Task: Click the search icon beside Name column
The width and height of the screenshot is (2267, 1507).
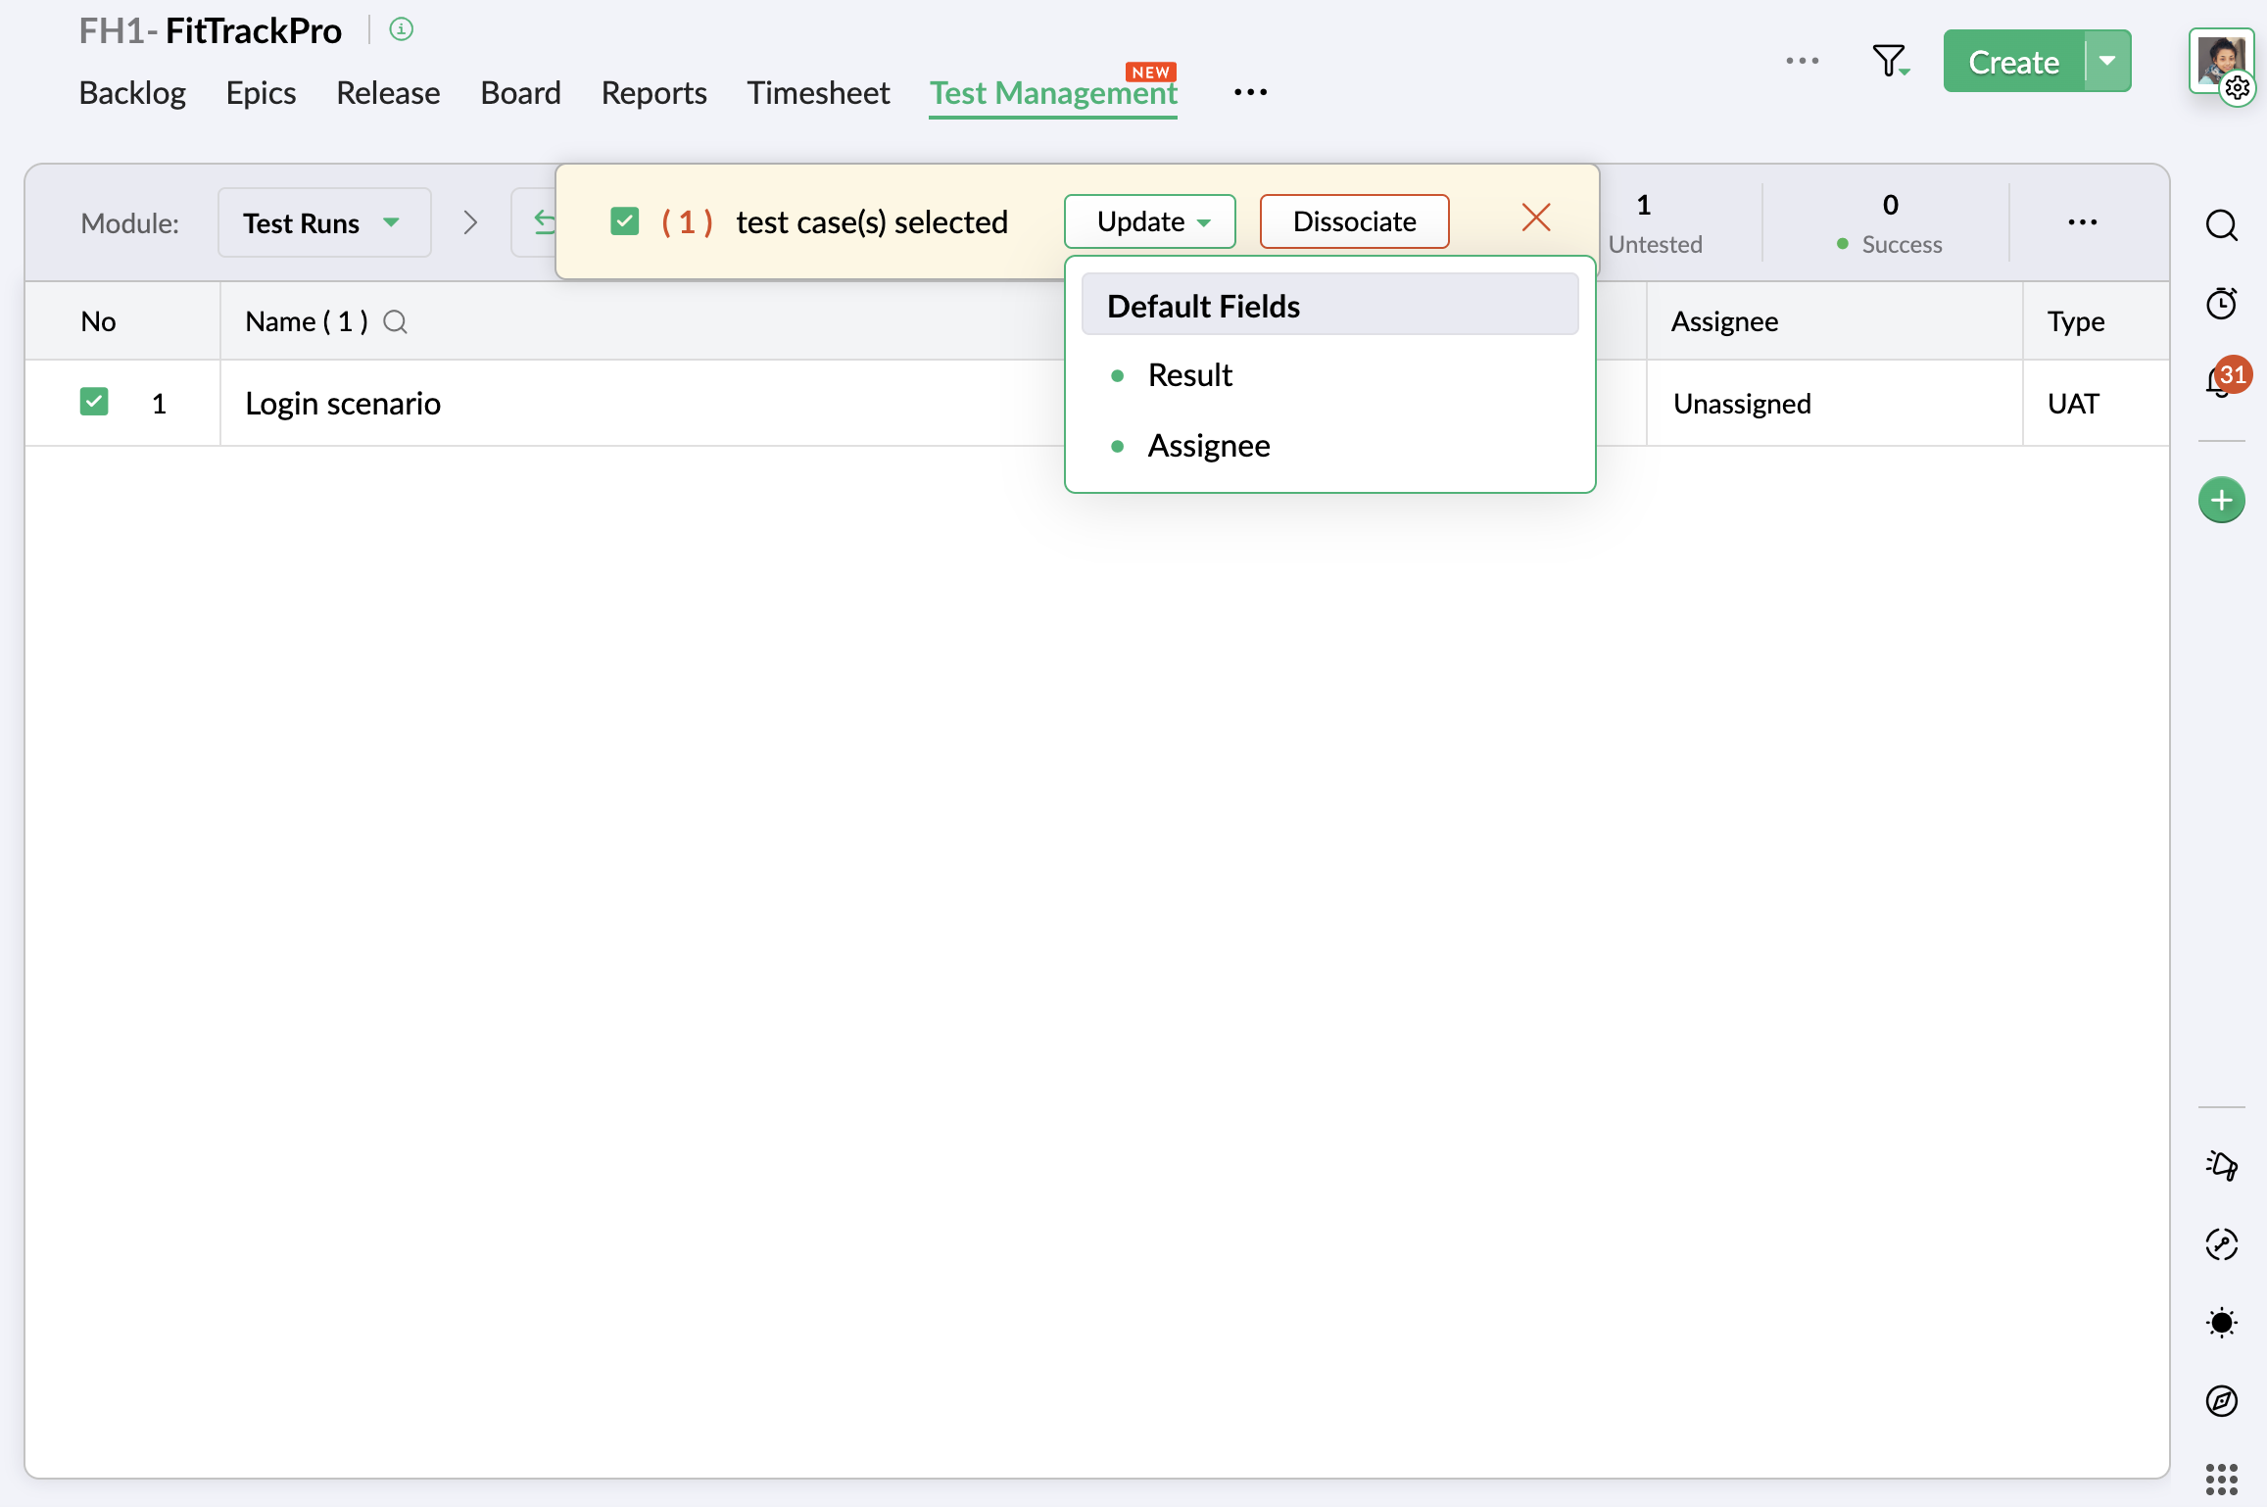Action: pyautogui.click(x=395, y=321)
